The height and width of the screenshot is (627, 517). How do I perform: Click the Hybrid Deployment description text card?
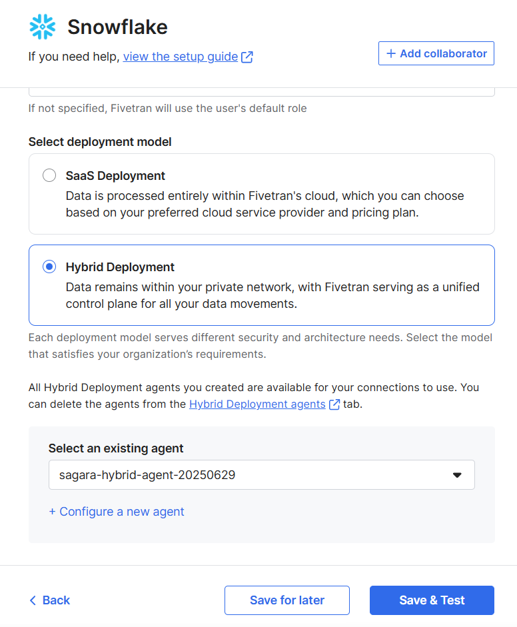262,285
